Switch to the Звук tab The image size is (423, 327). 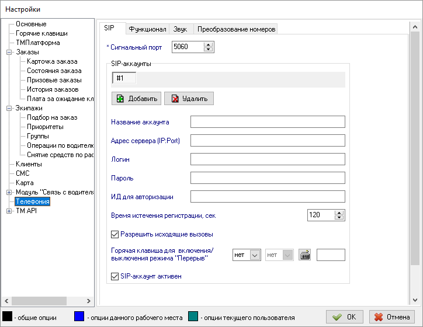click(x=182, y=29)
